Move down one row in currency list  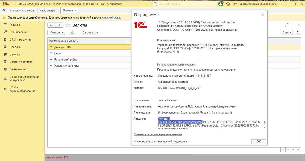pos(293,149)
